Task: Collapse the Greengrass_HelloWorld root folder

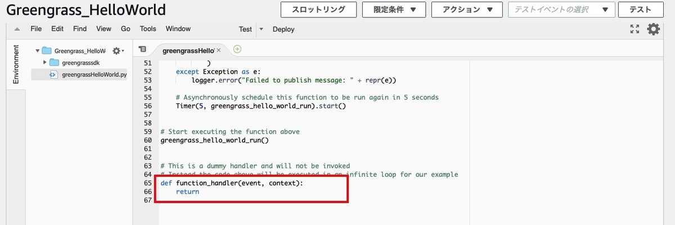Action: click(38, 50)
